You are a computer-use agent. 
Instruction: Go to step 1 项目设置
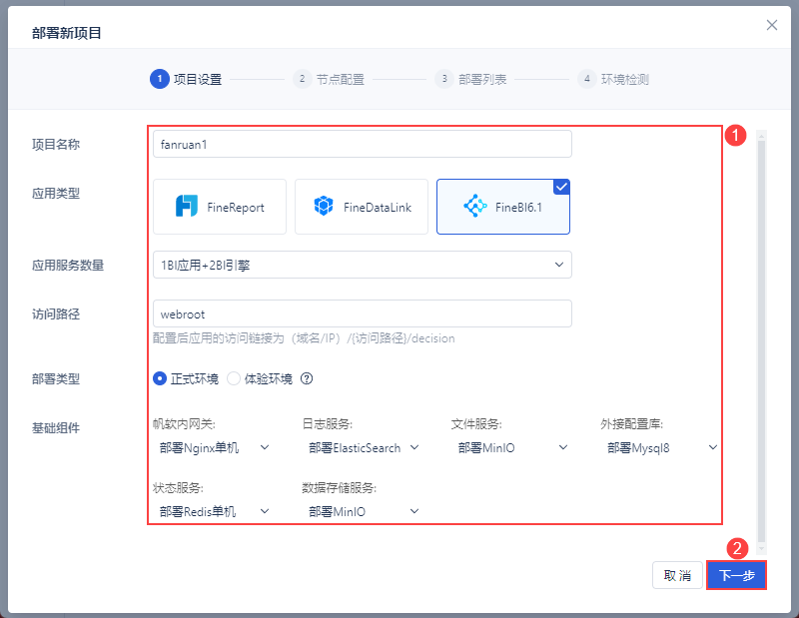(186, 79)
